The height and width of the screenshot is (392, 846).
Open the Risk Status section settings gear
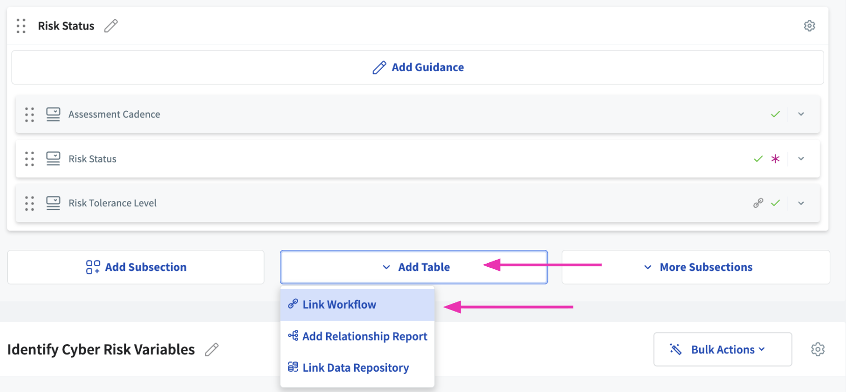click(x=809, y=25)
